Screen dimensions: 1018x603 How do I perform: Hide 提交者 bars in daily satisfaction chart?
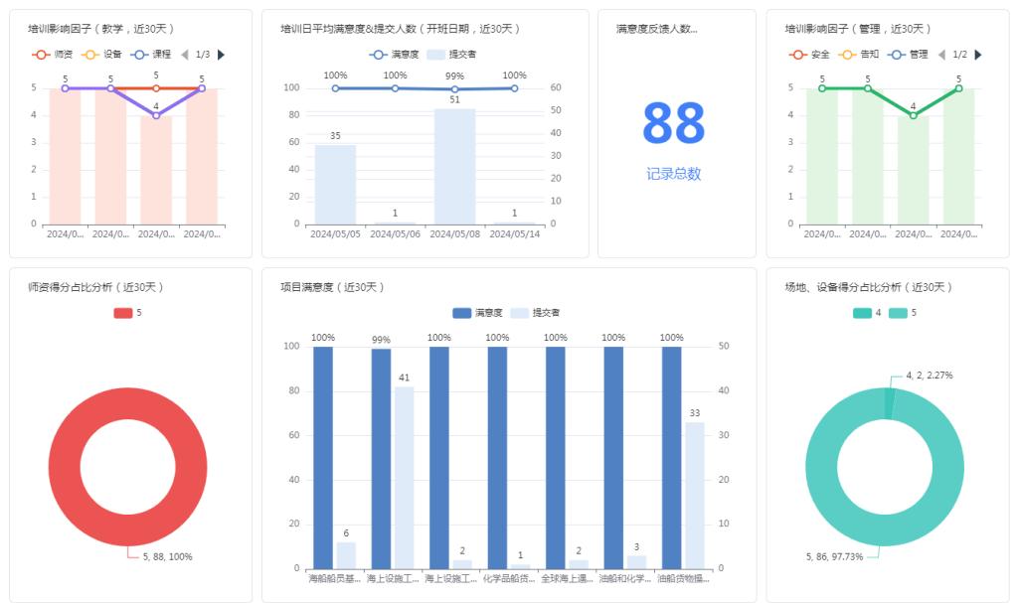click(452, 55)
